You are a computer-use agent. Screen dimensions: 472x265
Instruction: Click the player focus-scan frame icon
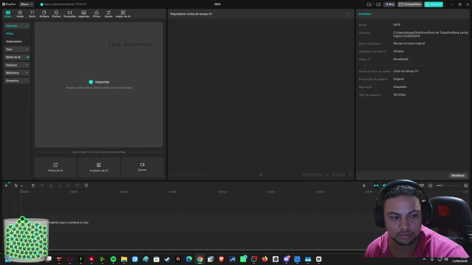pos(327,175)
